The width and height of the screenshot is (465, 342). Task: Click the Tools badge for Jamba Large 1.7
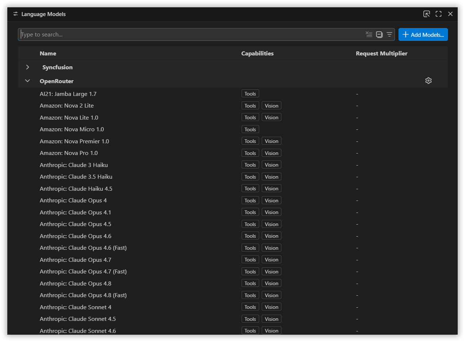point(250,94)
